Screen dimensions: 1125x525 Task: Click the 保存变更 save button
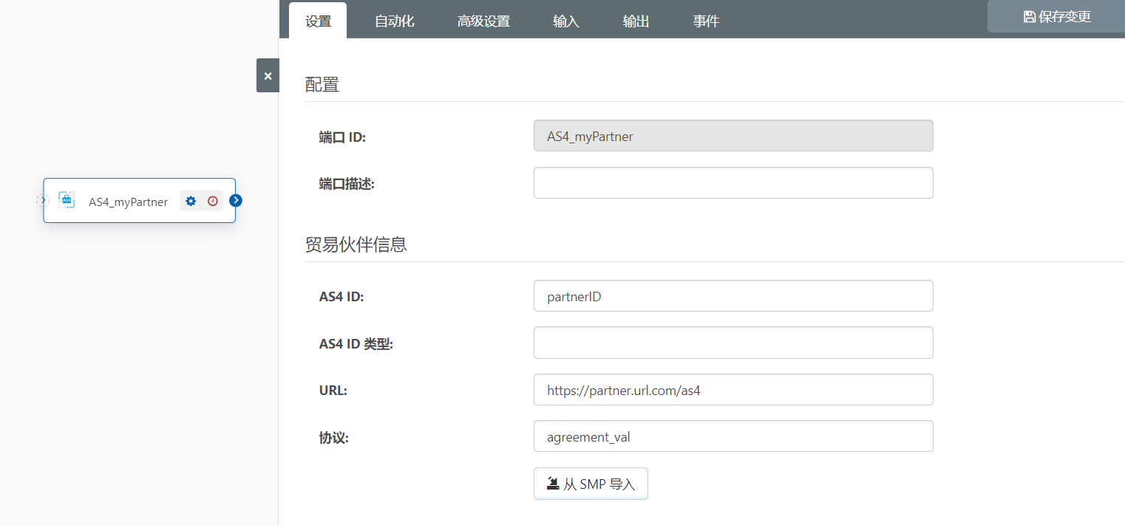point(1057,16)
